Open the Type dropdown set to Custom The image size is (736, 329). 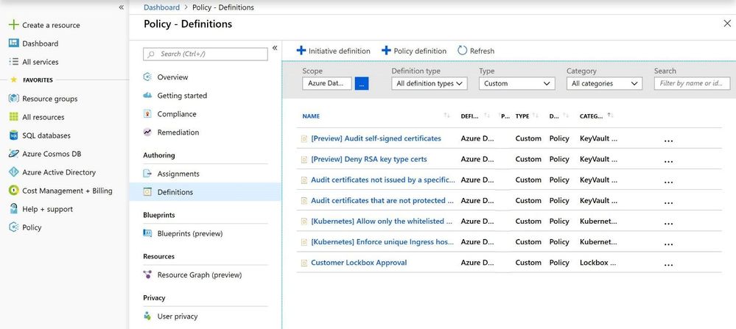[516, 83]
